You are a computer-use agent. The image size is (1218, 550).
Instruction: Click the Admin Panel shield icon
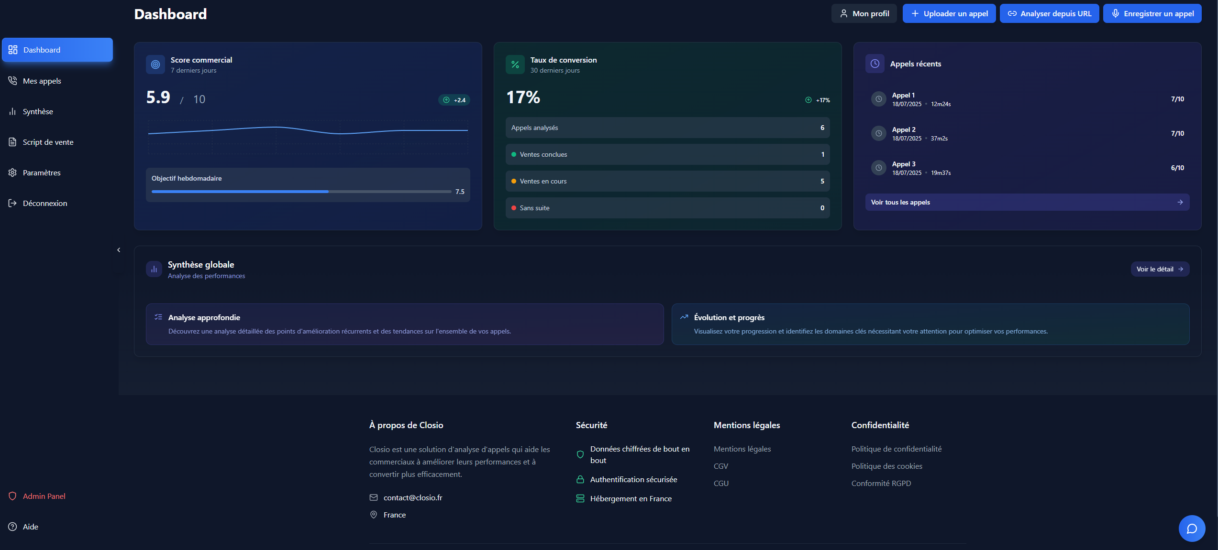coord(13,496)
